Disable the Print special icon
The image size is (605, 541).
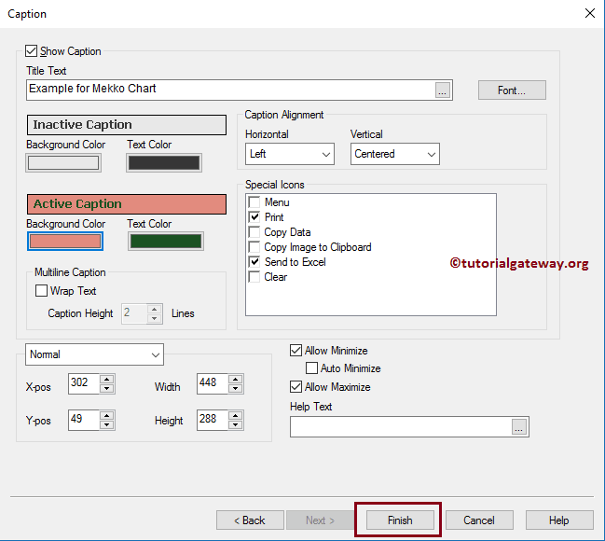pos(254,217)
